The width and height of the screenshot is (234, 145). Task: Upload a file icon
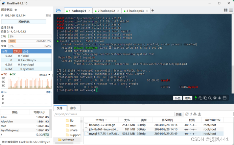click(200, 114)
